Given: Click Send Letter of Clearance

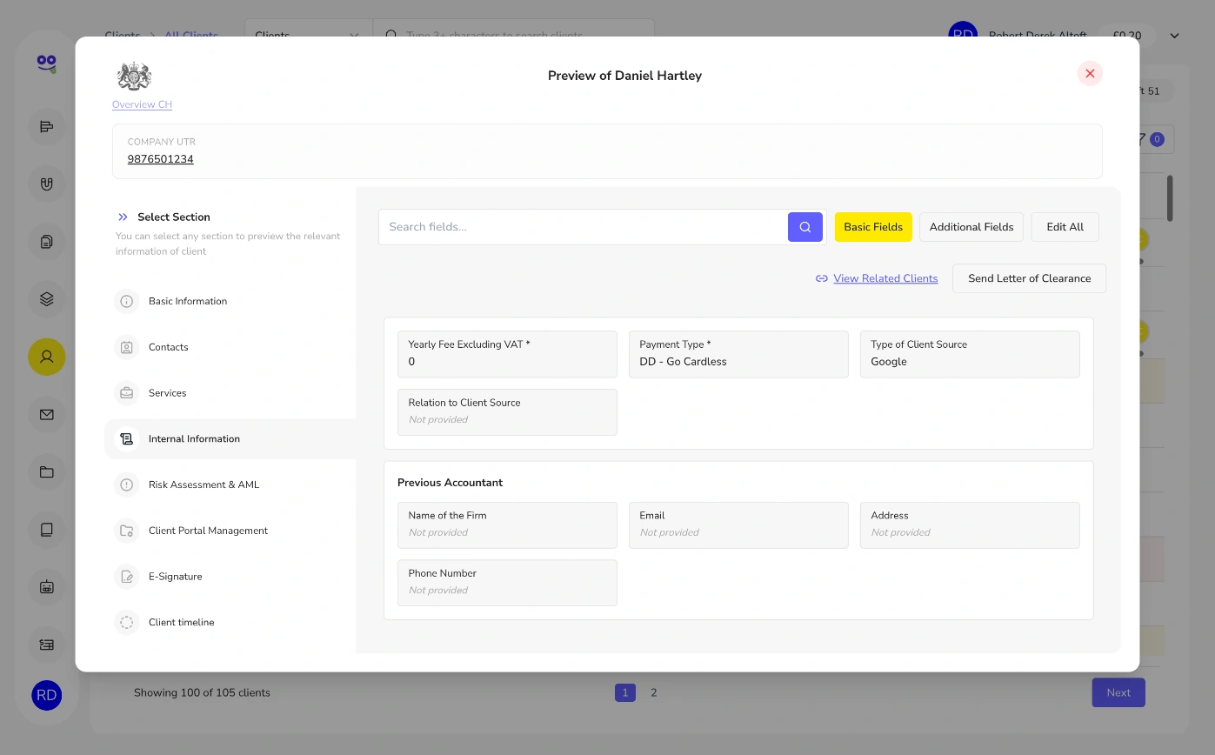Looking at the screenshot, I should tap(1029, 278).
